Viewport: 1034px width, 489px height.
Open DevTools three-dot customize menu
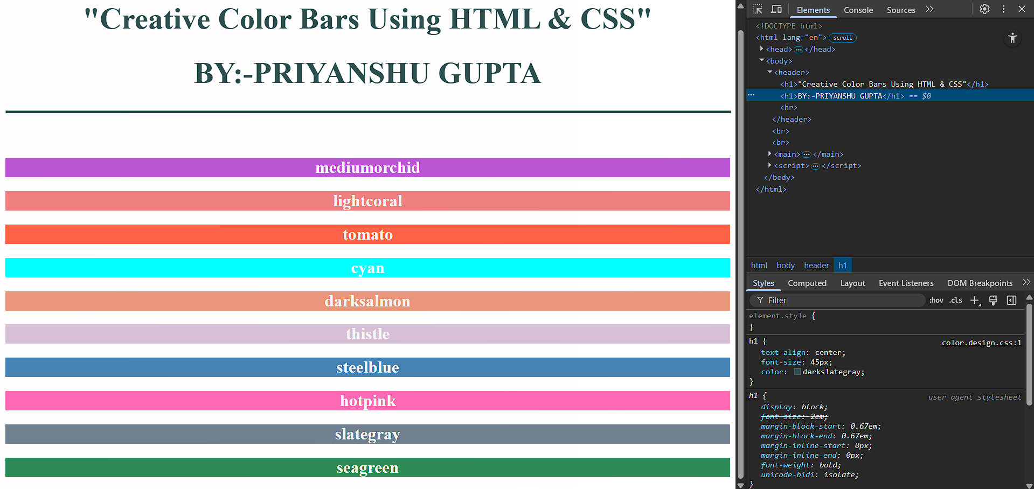coord(1003,9)
